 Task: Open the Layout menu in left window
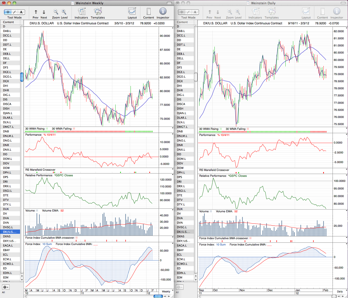click(x=132, y=13)
